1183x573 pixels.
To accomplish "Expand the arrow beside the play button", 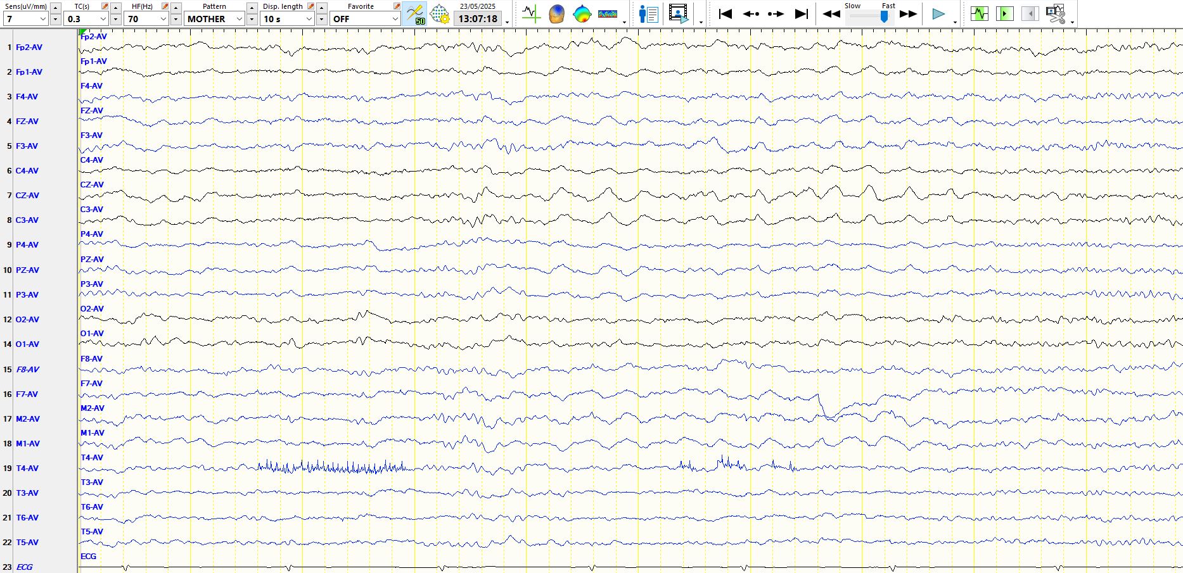I will [x=955, y=22].
